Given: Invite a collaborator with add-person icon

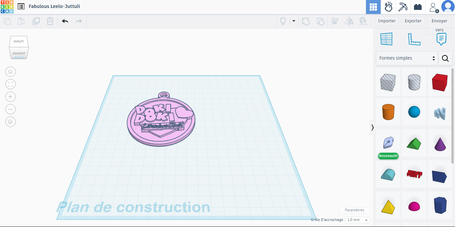Looking at the screenshot, I should [434, 7].
